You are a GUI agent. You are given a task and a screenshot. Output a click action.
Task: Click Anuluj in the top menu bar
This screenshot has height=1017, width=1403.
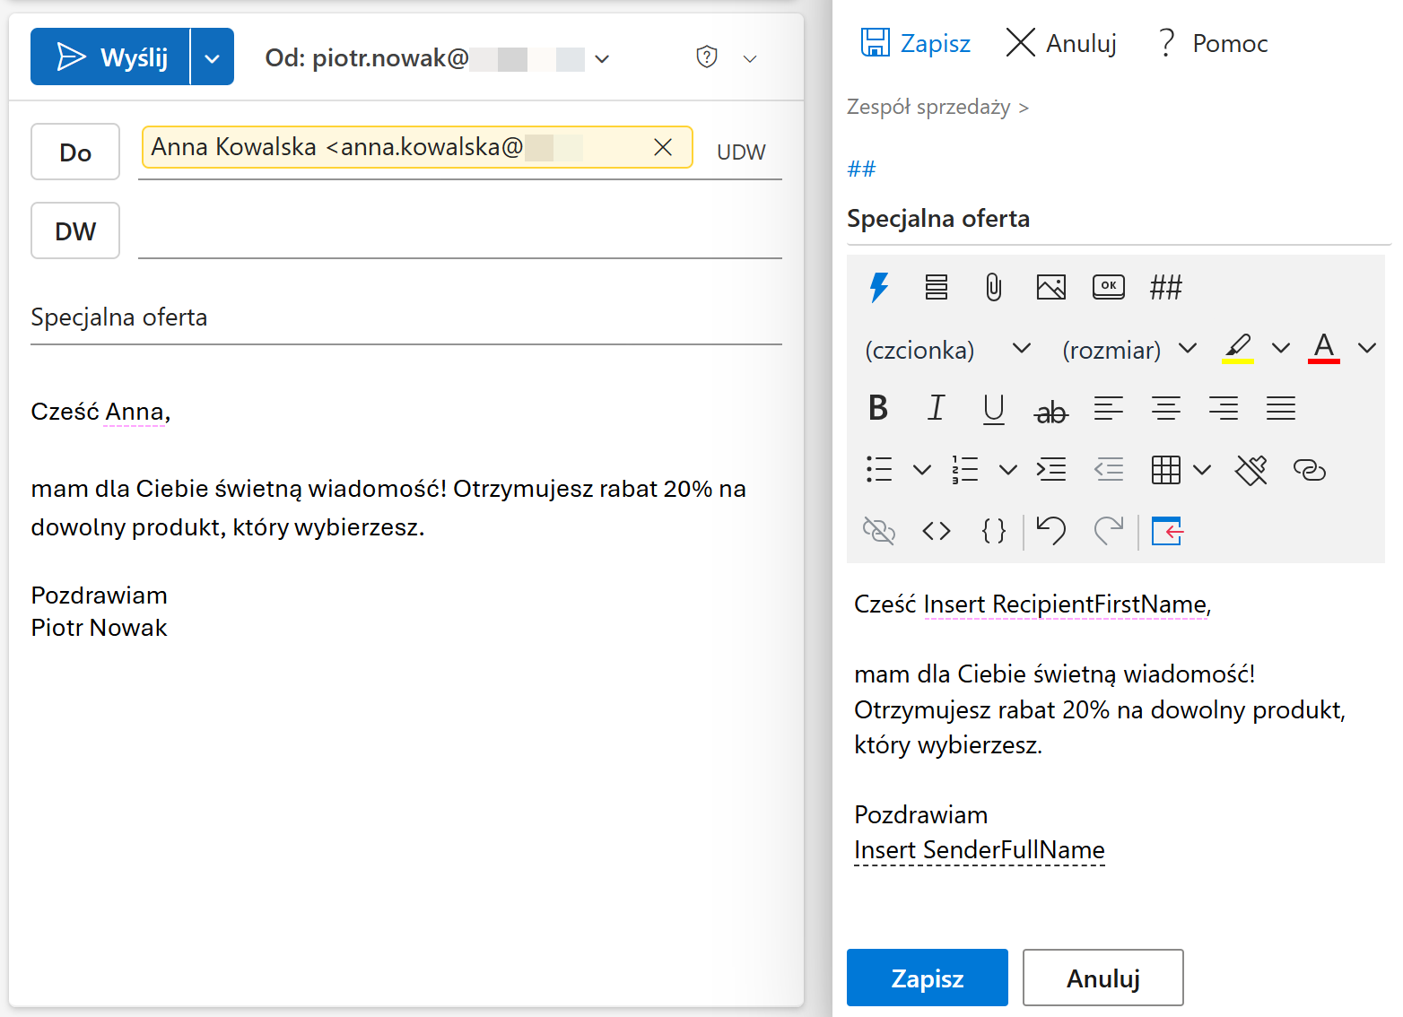click(x=1061, y=43)
